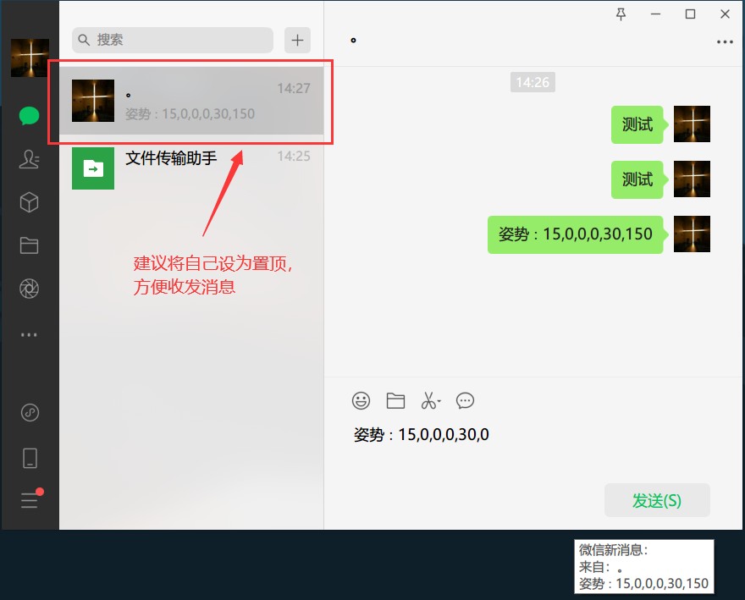The image size is (745, 600).
Task: Click the 搜索 search box
Action: click(172, 40)
